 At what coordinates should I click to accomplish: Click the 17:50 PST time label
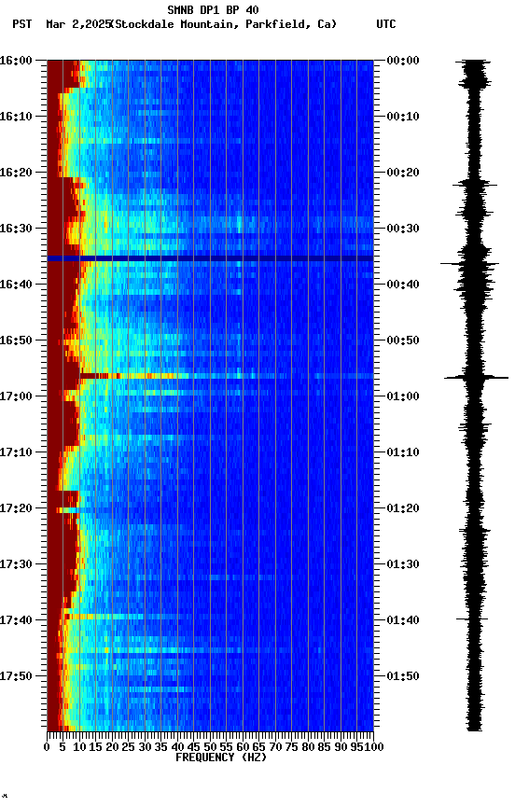pyautogui.click(x=16, y=676)
